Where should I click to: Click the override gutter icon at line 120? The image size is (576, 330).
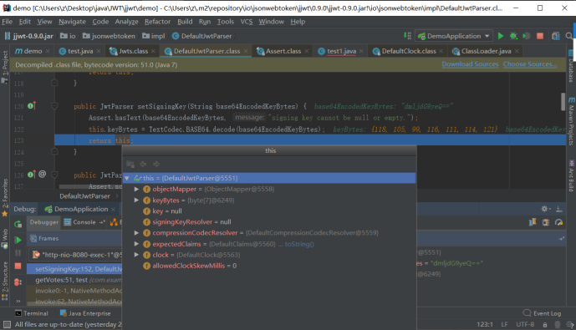(31, 106)
